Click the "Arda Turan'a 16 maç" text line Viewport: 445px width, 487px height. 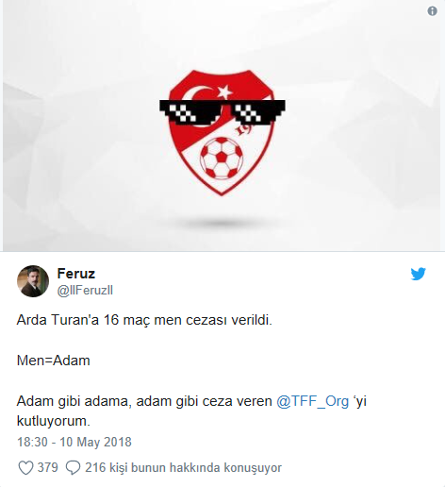pyautogui.click(x=144, y=320)
